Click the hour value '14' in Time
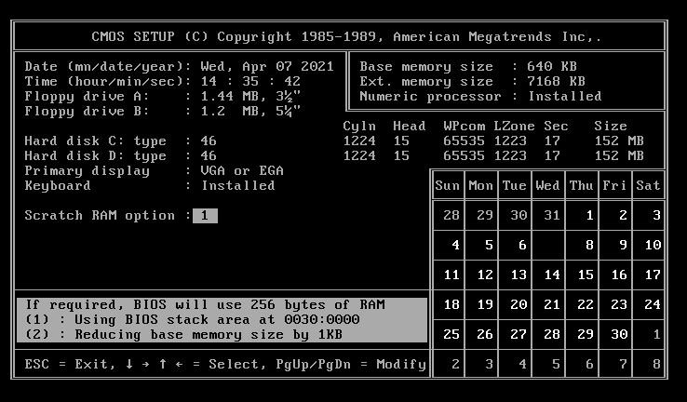Screen dimensions: 687x402 point(209,82)
